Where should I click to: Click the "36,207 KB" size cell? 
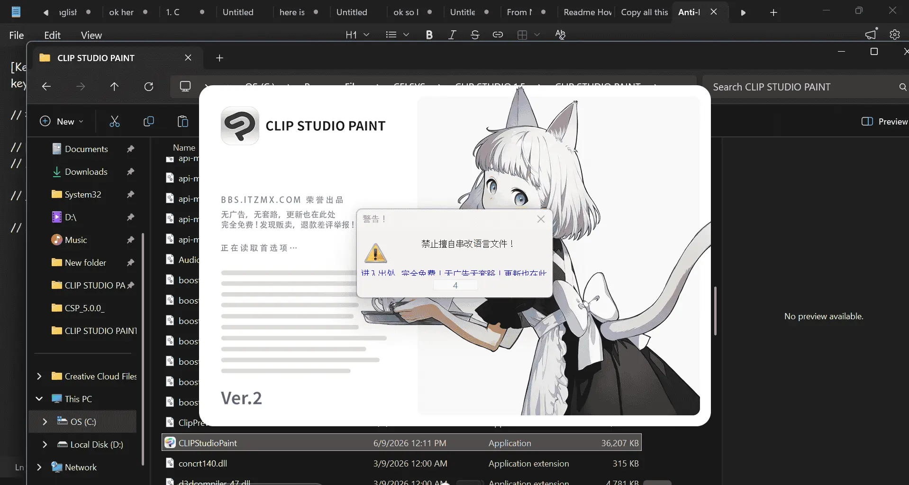point(620,443)
